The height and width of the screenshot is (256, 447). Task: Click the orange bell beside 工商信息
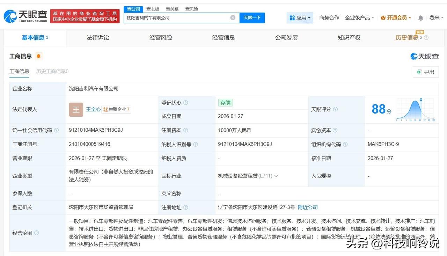point(38,56)
